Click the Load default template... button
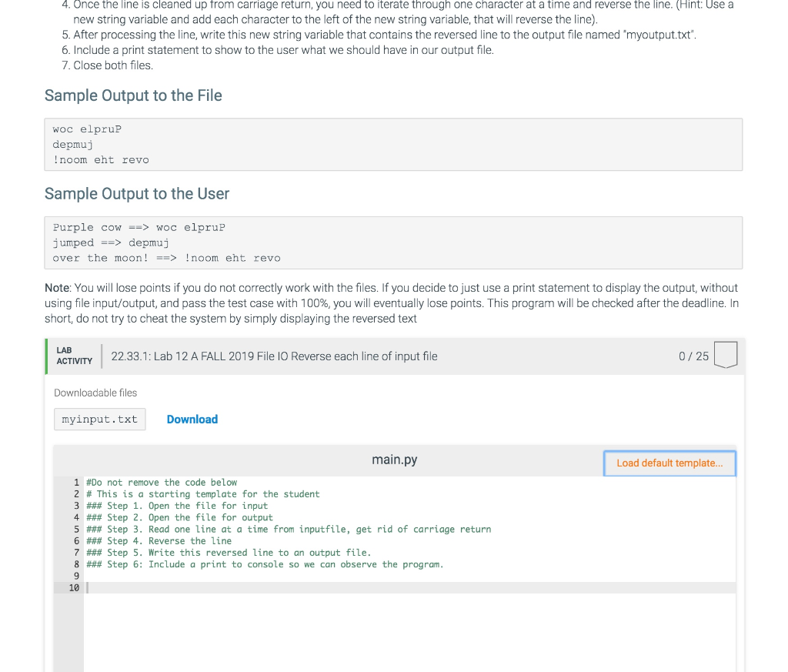The height and width of the screenshot is (672, 788). click(669, 463)
